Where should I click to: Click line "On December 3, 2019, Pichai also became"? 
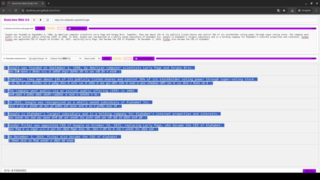coord(64,137)
